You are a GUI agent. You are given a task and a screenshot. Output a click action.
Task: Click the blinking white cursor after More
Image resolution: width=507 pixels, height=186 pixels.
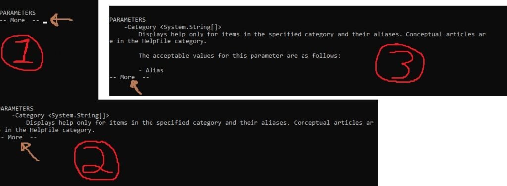coord(45,22)
